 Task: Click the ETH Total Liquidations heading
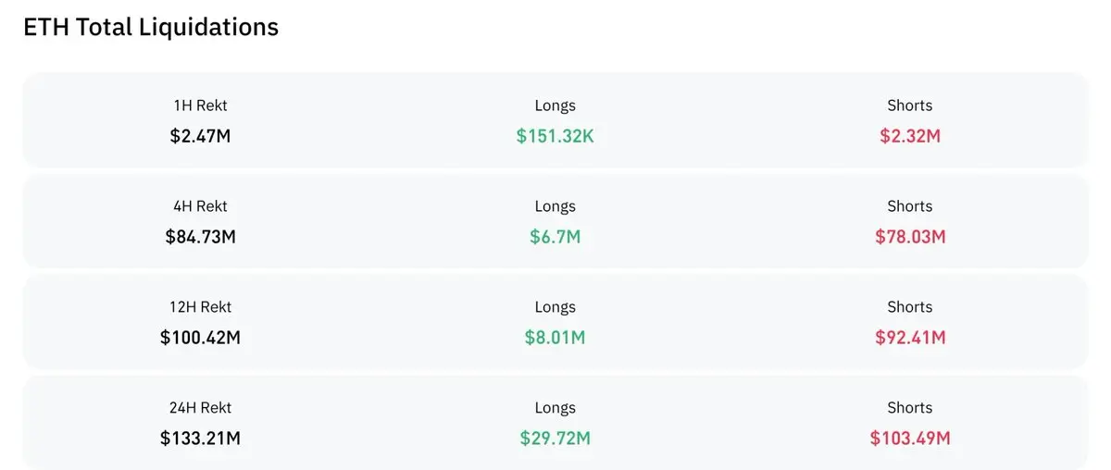151,28
